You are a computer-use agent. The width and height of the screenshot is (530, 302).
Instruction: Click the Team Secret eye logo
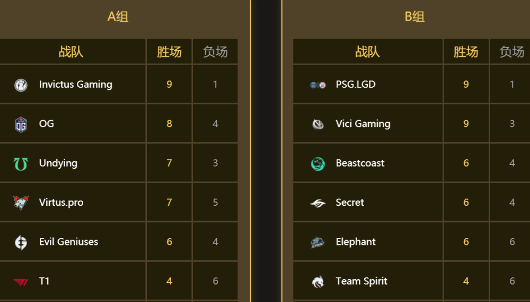317,203
